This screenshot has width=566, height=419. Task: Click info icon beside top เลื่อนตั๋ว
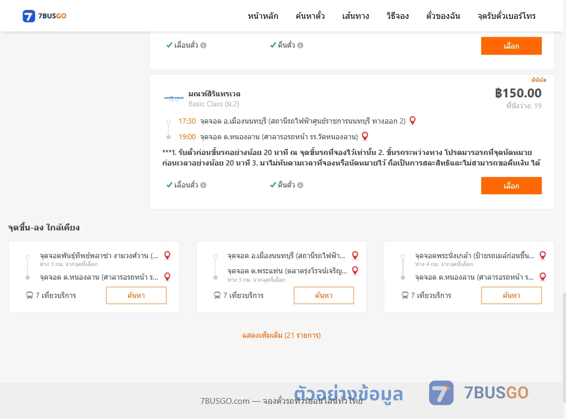[203, 45]
